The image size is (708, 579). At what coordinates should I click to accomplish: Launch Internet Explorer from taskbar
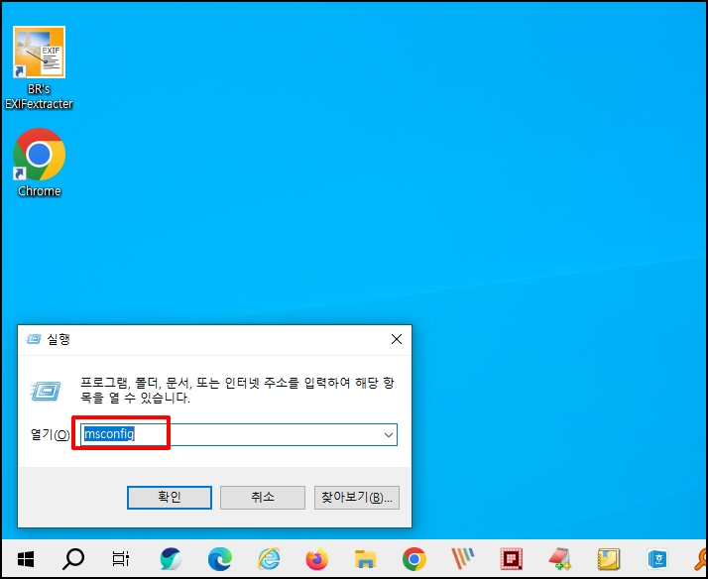click(x=269, y=559)
